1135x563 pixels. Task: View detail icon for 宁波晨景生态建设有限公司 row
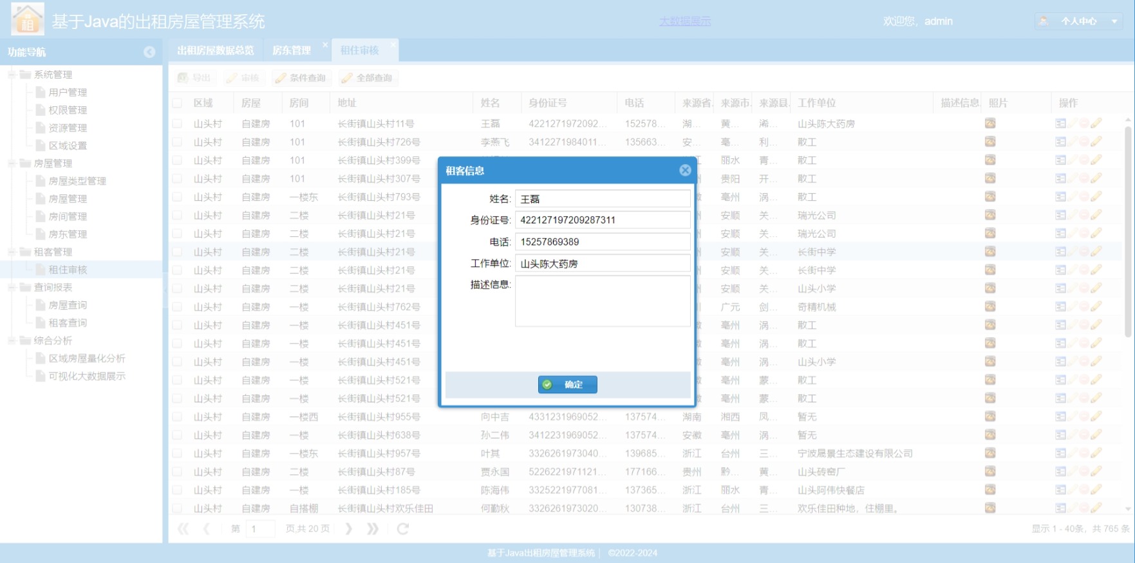point(1060,453)
